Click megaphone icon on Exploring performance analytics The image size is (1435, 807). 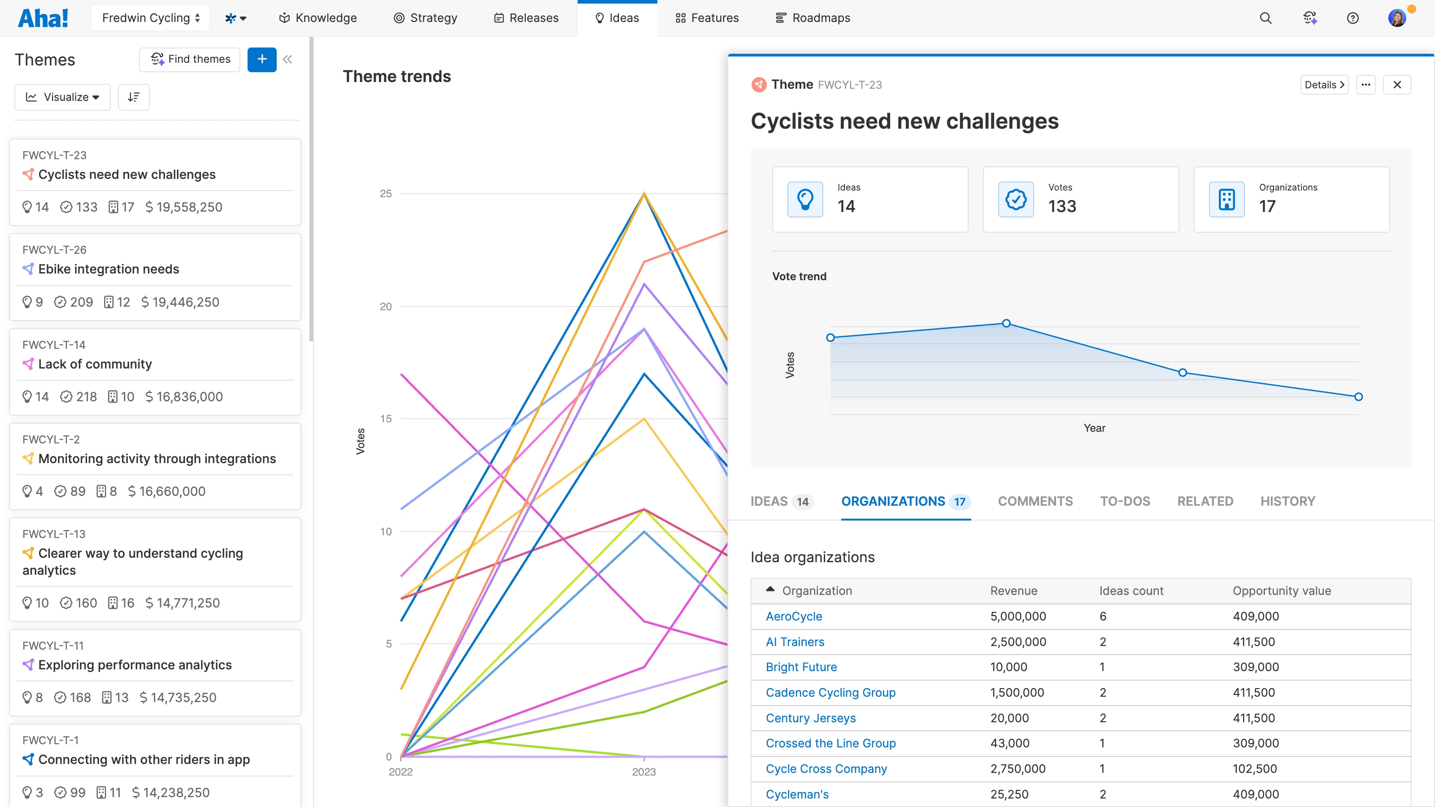[28, 664]
